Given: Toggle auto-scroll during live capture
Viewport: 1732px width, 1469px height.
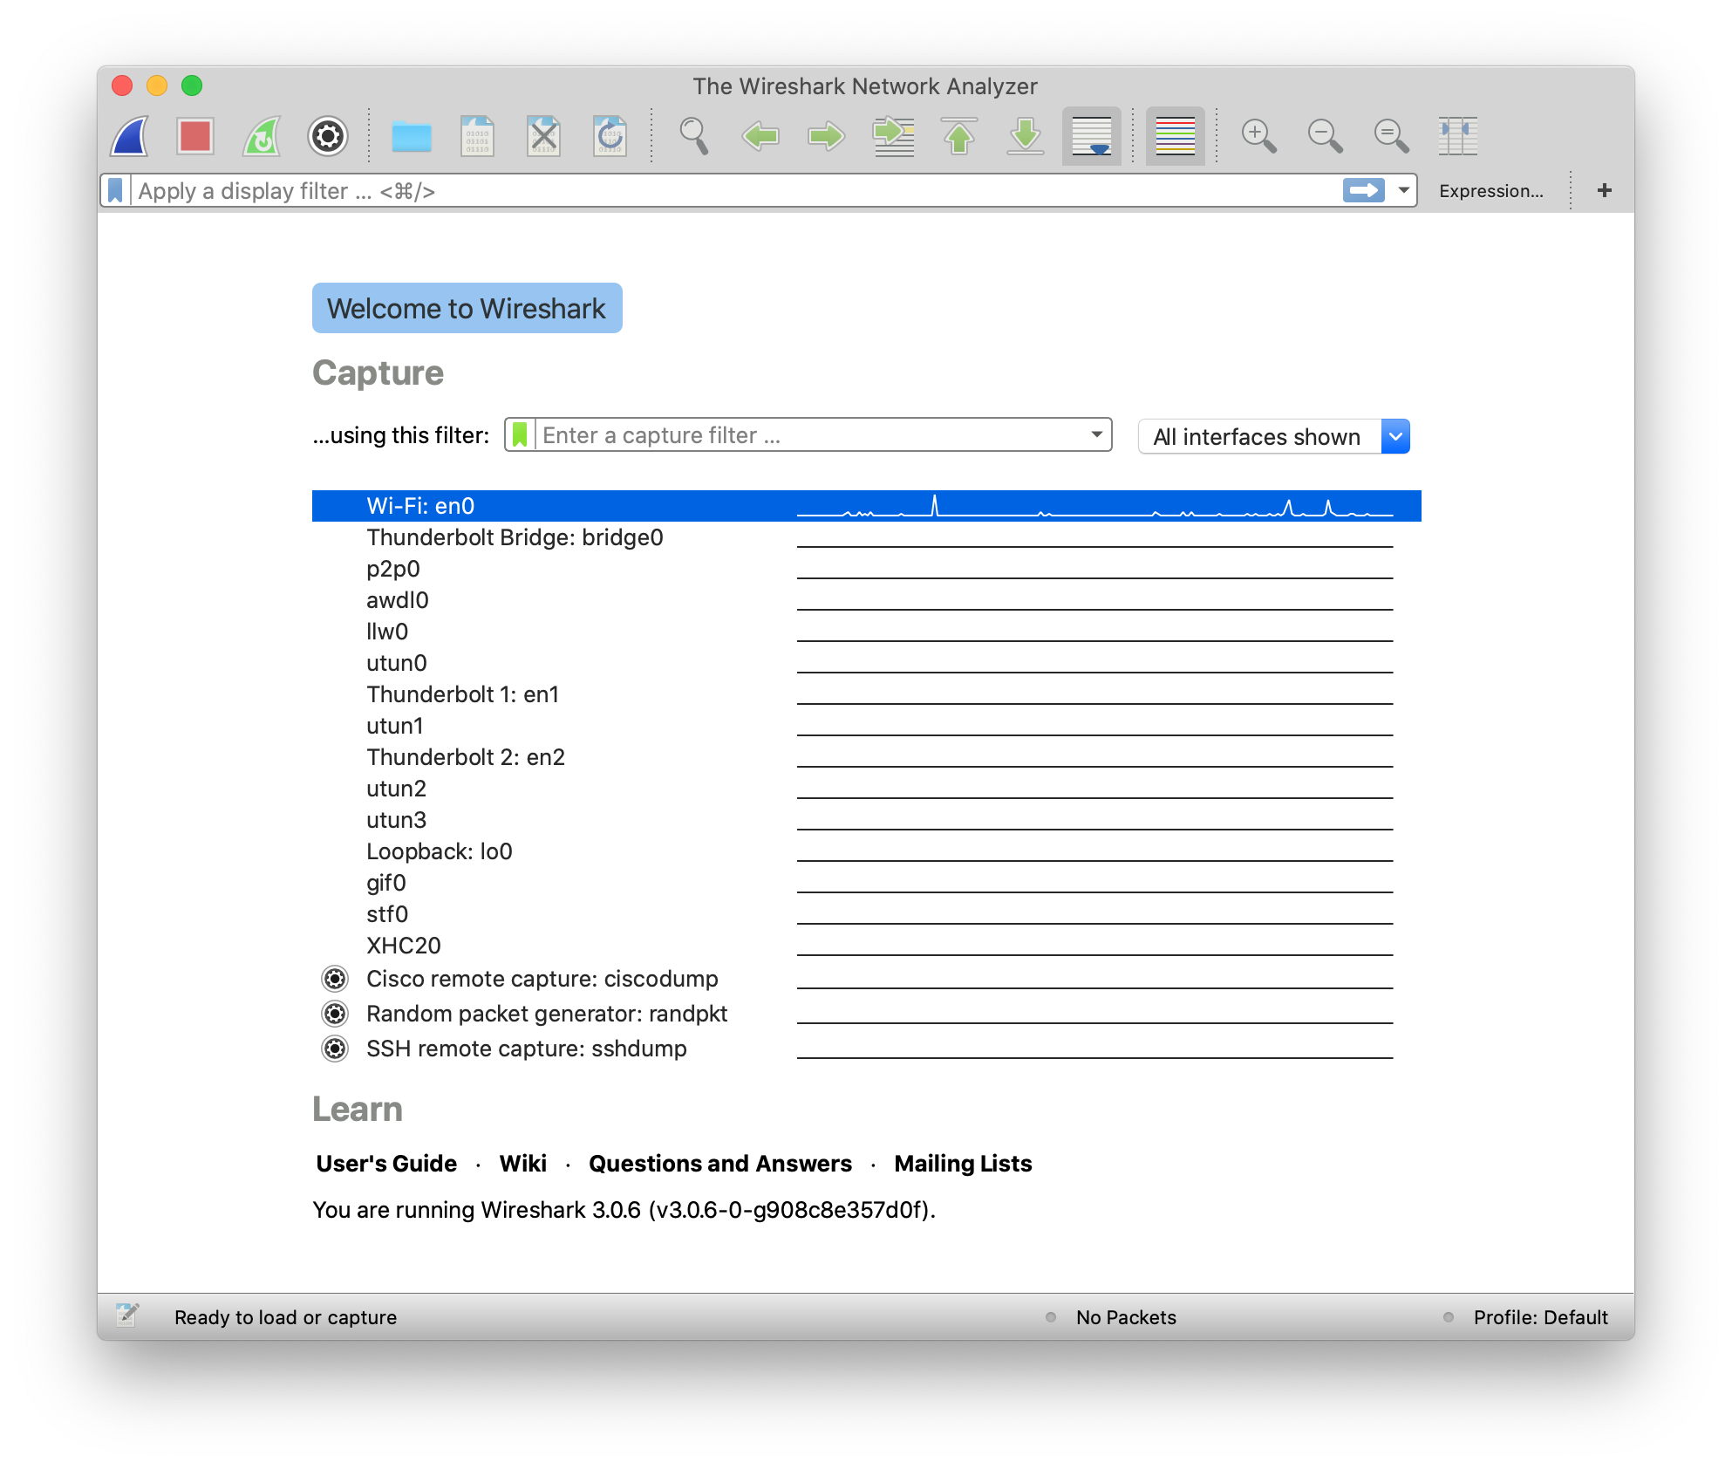Looking at the screenshot, I should pyautogui.click(x=1091, y=136).
